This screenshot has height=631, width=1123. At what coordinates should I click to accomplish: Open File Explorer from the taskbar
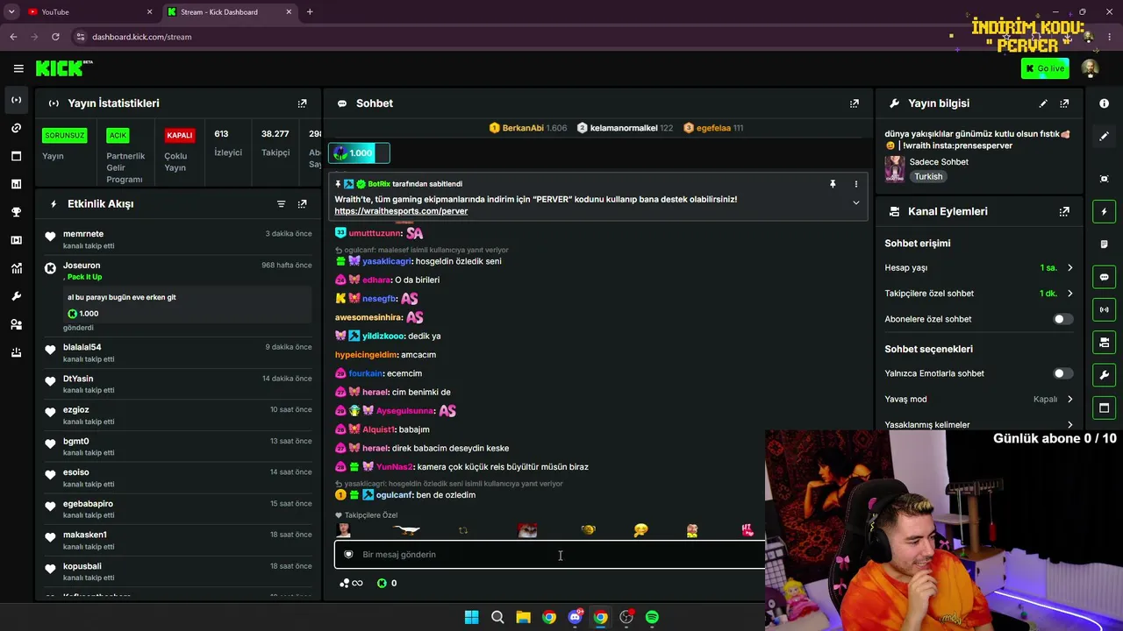[523, 618]
